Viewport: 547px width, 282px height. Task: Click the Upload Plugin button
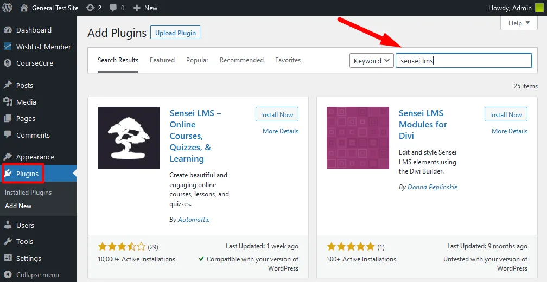pyautogui.click(x=175, y=33)
